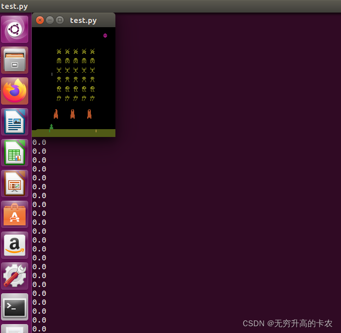This screenshot has width=341, height=333.
Task: Close the test.py game window
Action: [x=40, y=20]
